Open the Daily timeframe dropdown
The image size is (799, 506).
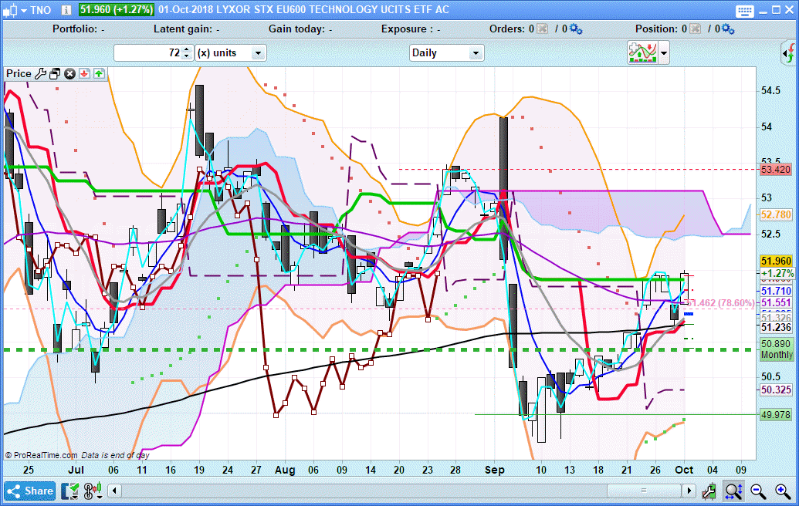coord(476,53)
